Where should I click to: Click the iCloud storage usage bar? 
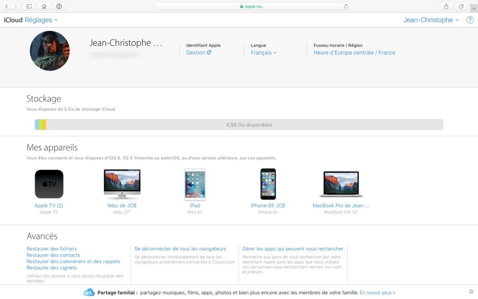pos(239,124)
